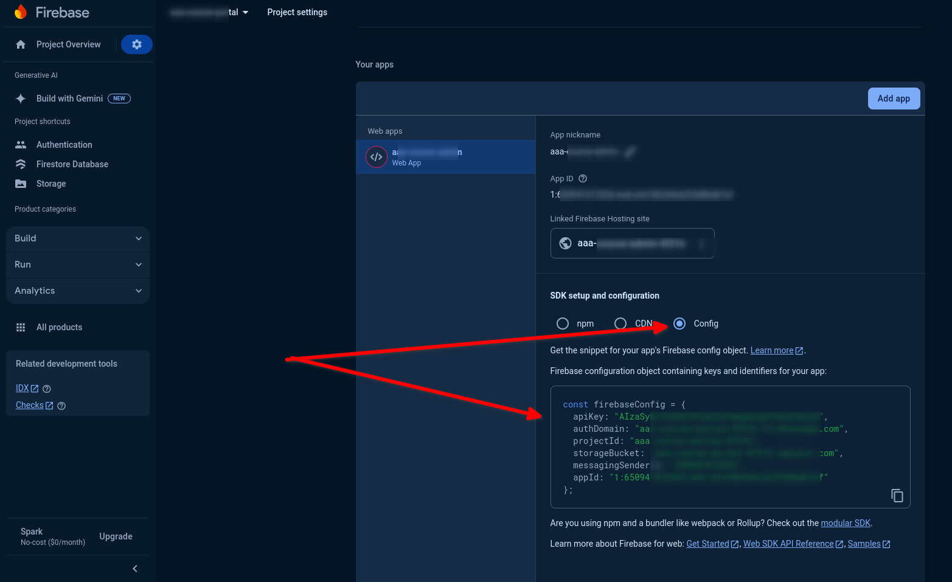
Task: Click the Storage image icon
Action: [x=21, y=184]
